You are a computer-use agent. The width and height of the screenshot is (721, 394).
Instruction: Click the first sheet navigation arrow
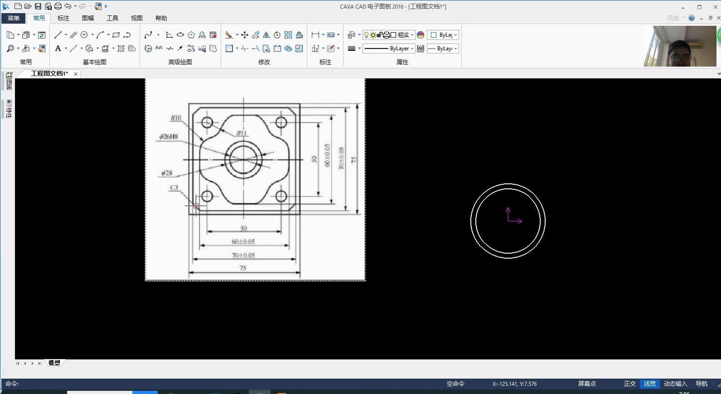coord(18,363)
